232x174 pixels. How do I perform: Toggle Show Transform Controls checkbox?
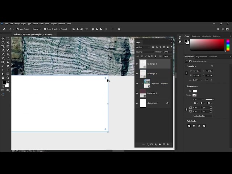(45, 29)
